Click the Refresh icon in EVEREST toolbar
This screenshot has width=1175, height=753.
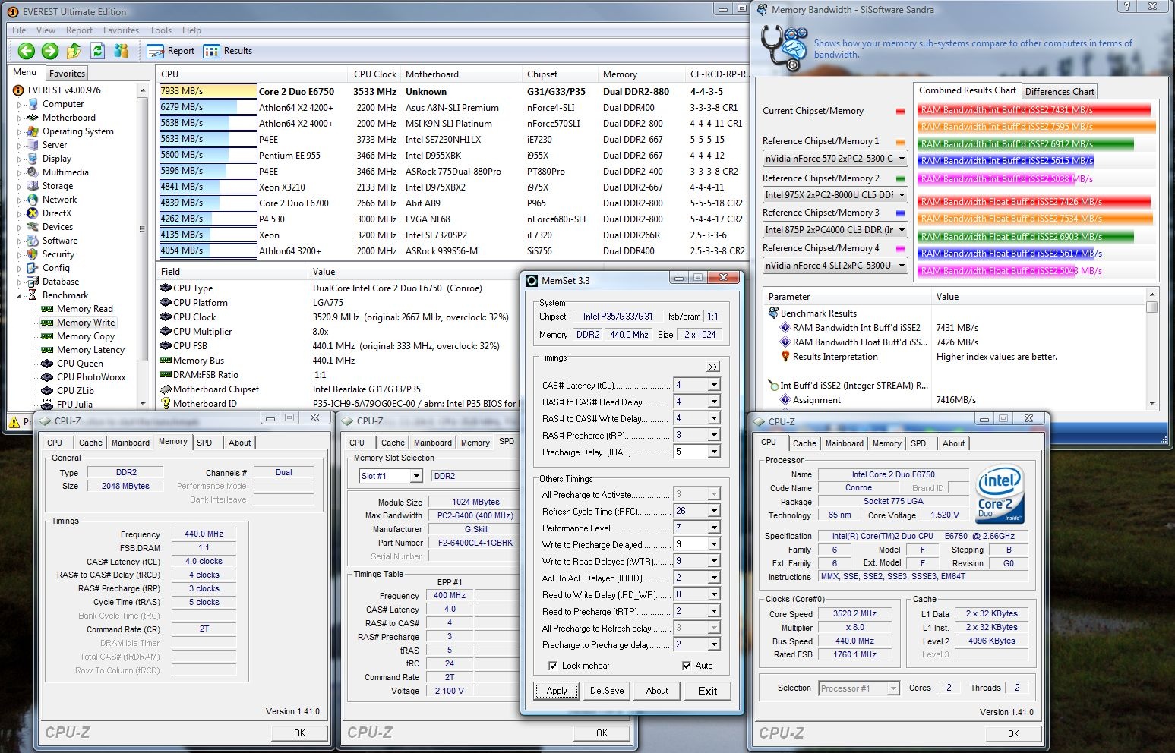(x=97, y=51)
